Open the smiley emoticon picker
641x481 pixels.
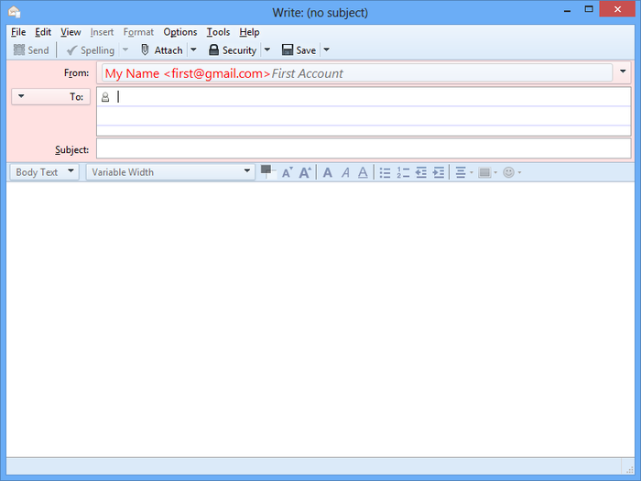[x=512, y=172]
